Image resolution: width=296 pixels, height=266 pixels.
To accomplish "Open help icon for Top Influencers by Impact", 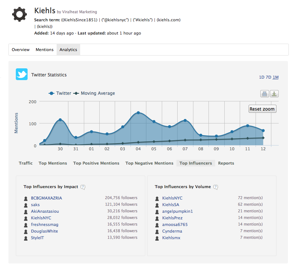I will pyautogui.click(x=83, y=187).
